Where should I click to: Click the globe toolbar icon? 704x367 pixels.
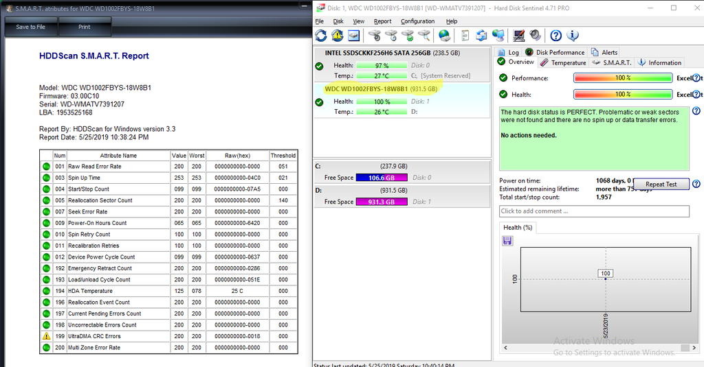444,36
